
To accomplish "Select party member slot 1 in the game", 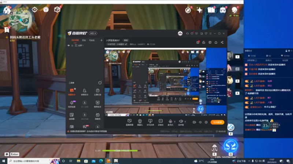I will 237,57.
